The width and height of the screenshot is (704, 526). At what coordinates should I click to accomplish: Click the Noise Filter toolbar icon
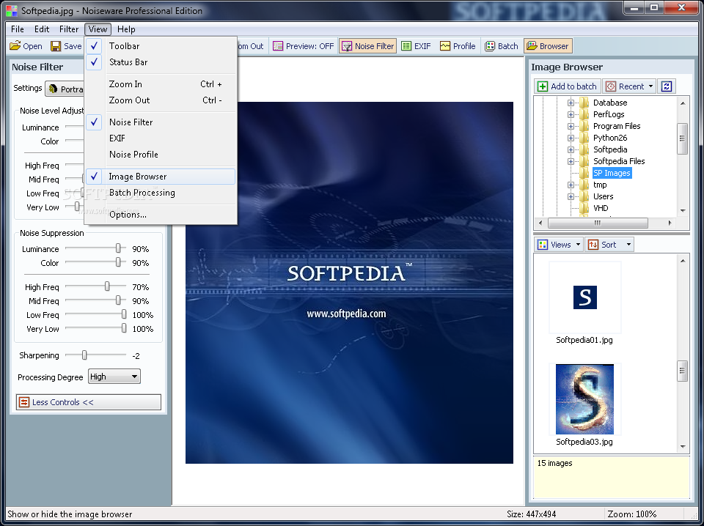coord(347,46)
